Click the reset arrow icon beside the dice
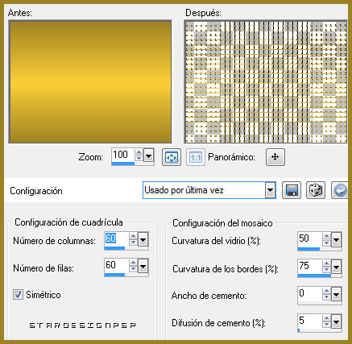Screen dimensions: 352x344 (x=340, y=190)
